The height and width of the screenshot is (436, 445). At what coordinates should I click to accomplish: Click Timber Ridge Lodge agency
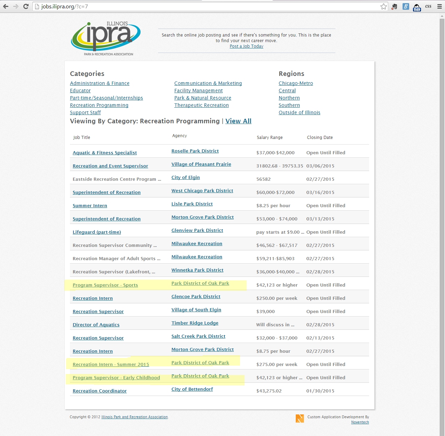[195, 323]
